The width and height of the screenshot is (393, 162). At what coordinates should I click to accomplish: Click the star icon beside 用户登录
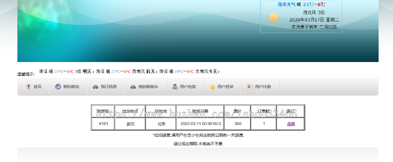[x=212, y=87]
